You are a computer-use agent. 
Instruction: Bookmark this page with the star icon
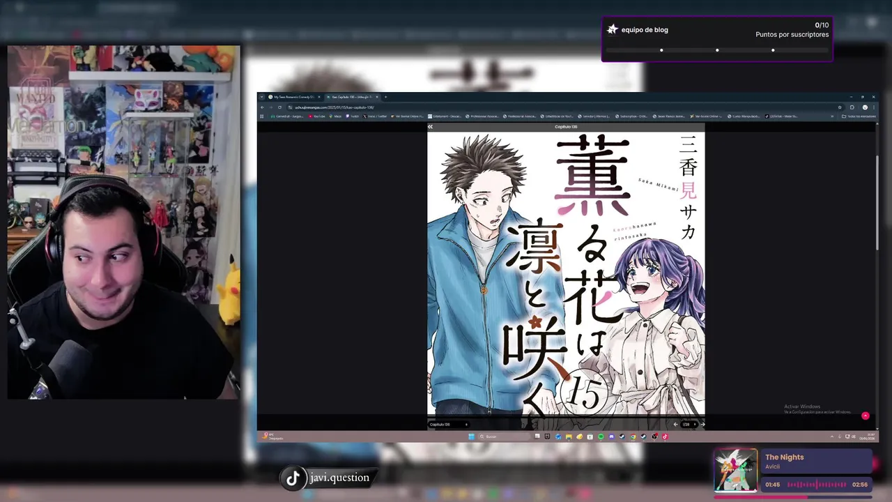840,107
